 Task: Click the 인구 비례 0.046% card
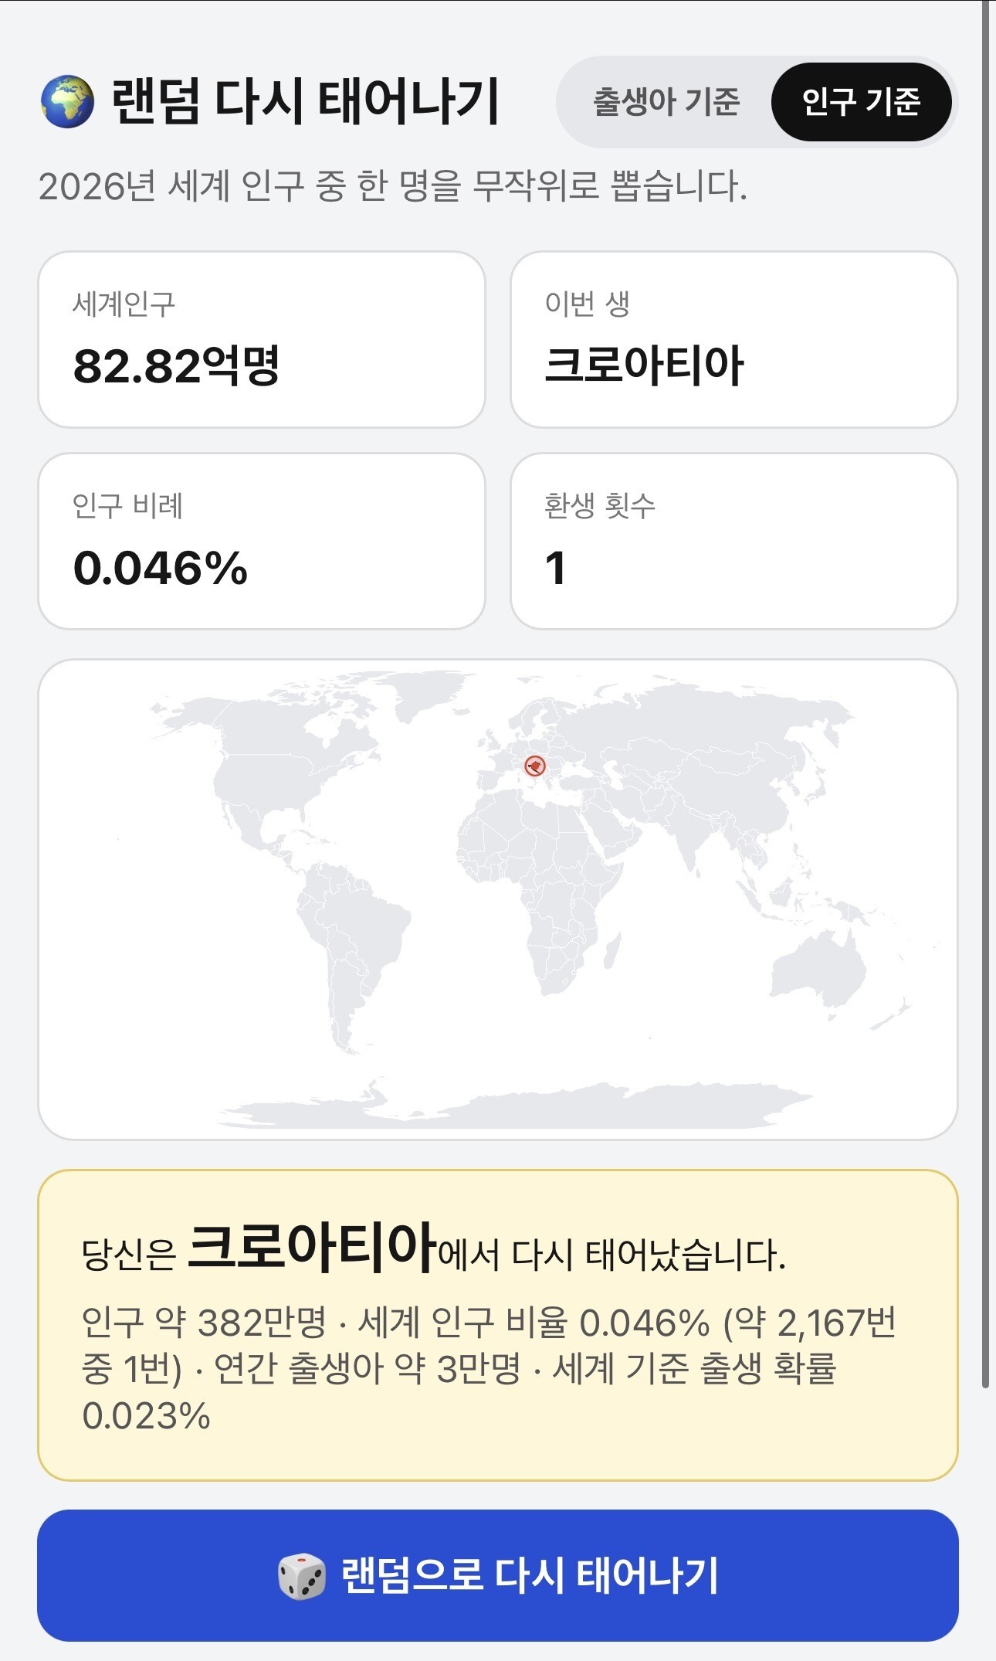(262, 541)
